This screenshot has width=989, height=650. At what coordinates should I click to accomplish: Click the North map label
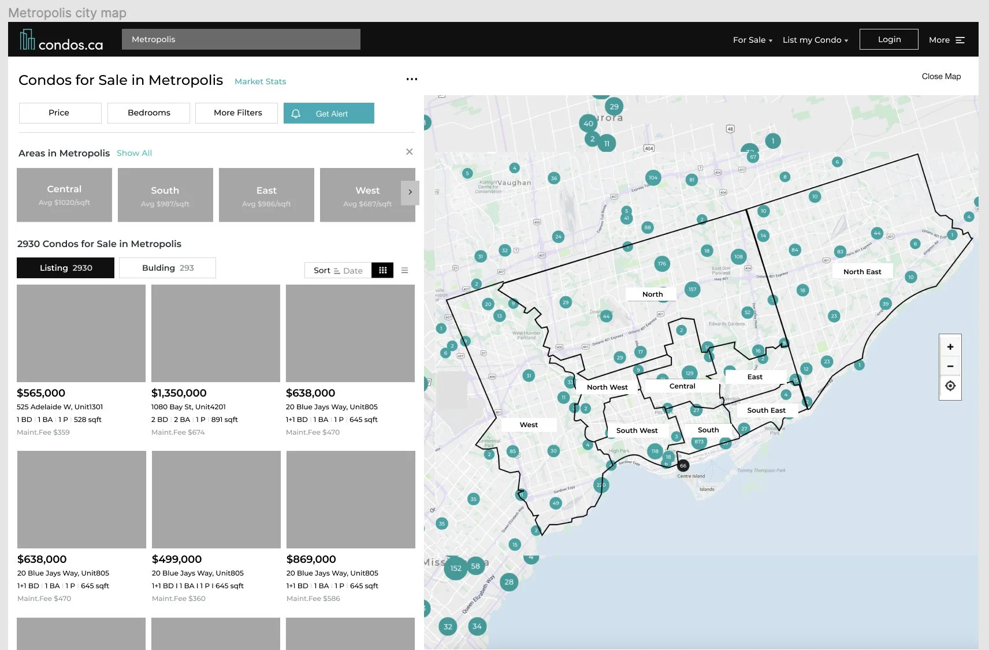pyautogui.click(x=652, y=294)
